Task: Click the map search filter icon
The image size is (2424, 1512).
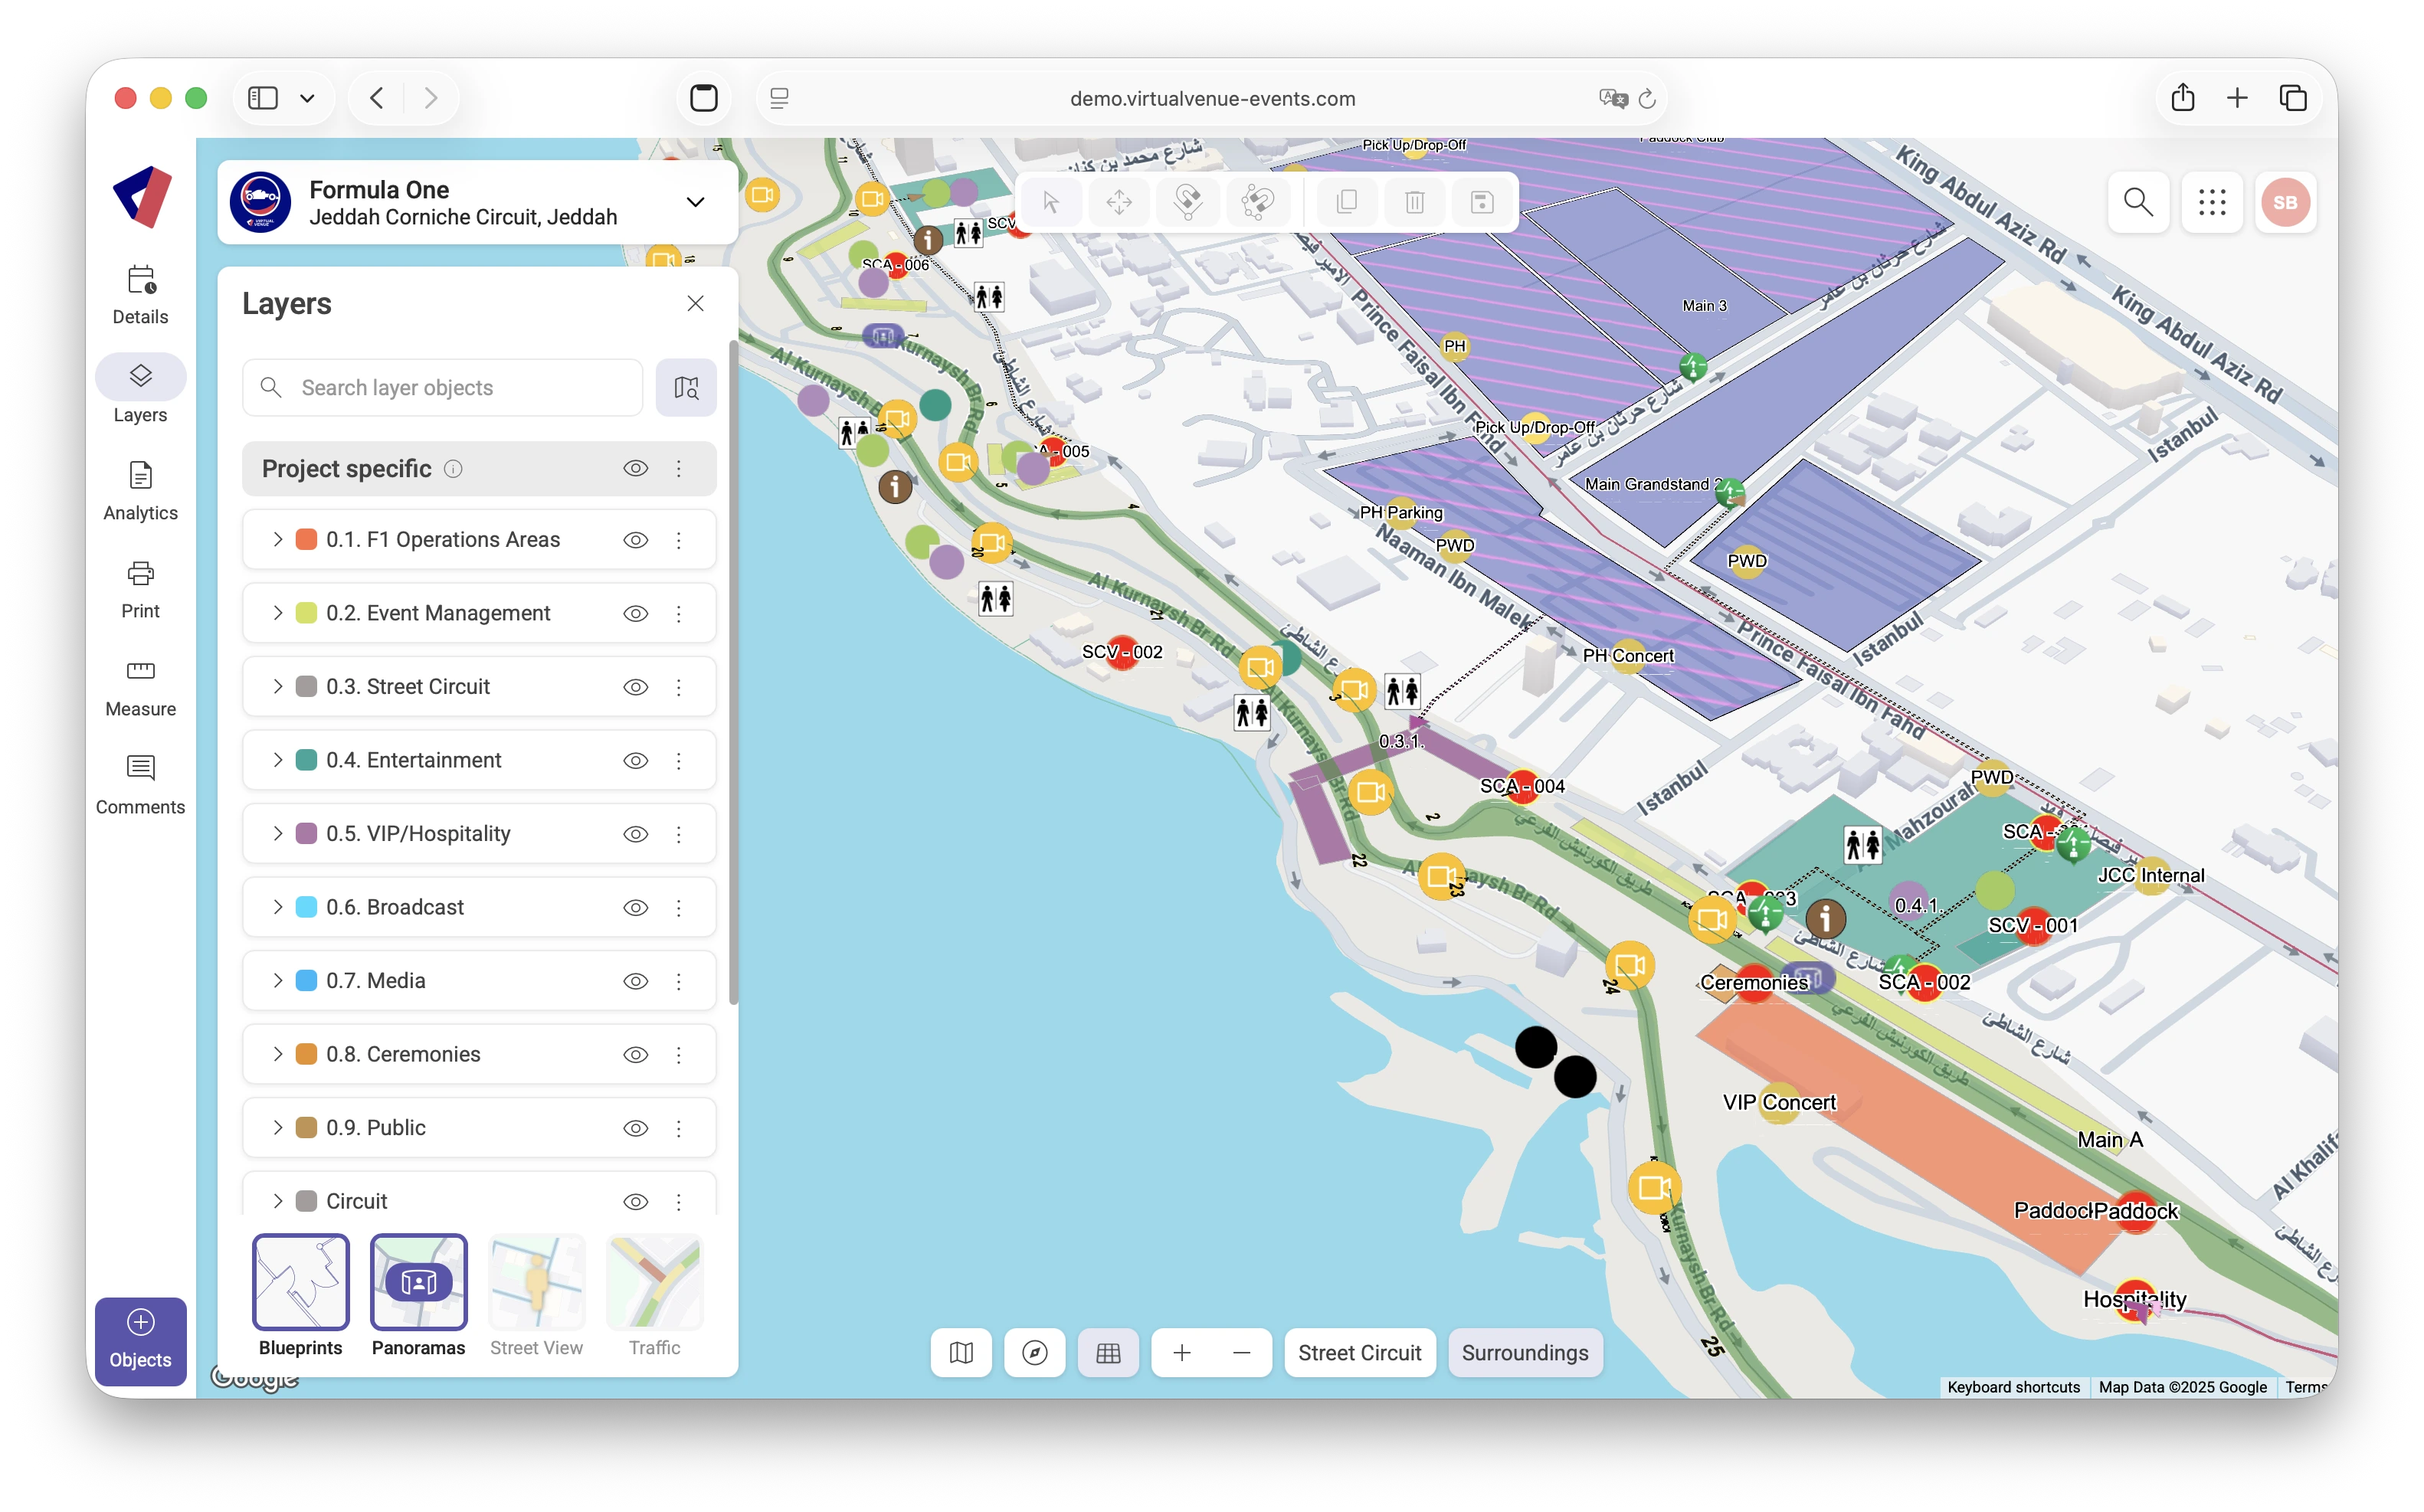Action: (686, 387)
